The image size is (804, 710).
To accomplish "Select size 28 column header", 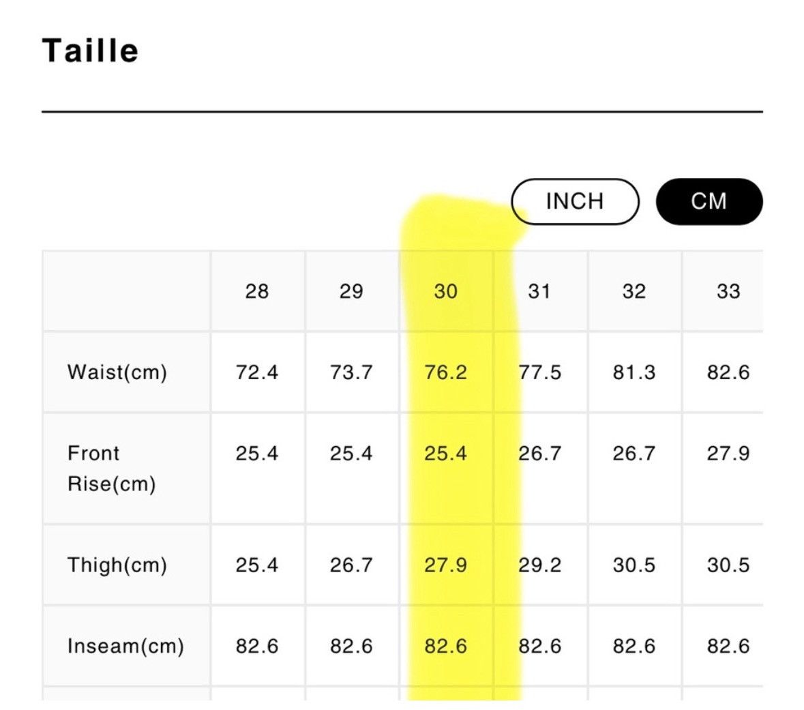I will pos(257,291).
